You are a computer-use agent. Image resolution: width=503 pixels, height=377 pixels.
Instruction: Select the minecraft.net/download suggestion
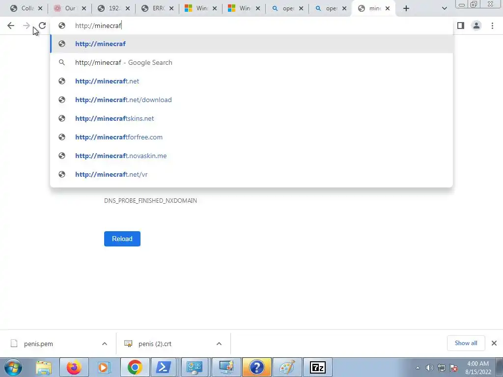tap(251, 100)
